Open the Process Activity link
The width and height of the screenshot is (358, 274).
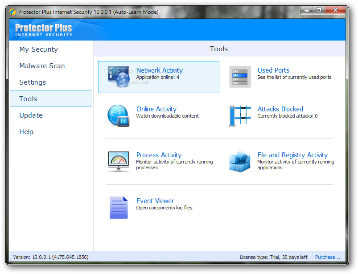(x=159, y=155)
